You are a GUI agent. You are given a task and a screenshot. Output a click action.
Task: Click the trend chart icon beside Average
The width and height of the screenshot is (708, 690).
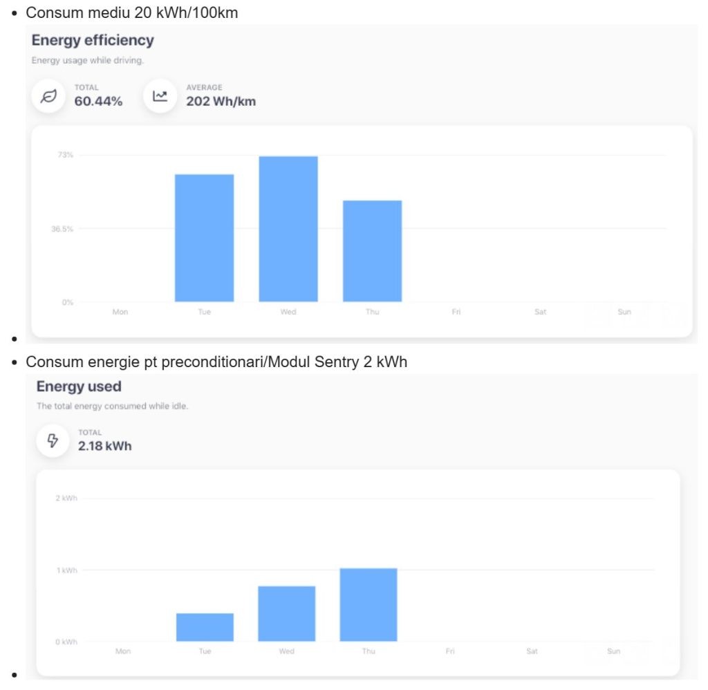[160, 96]
